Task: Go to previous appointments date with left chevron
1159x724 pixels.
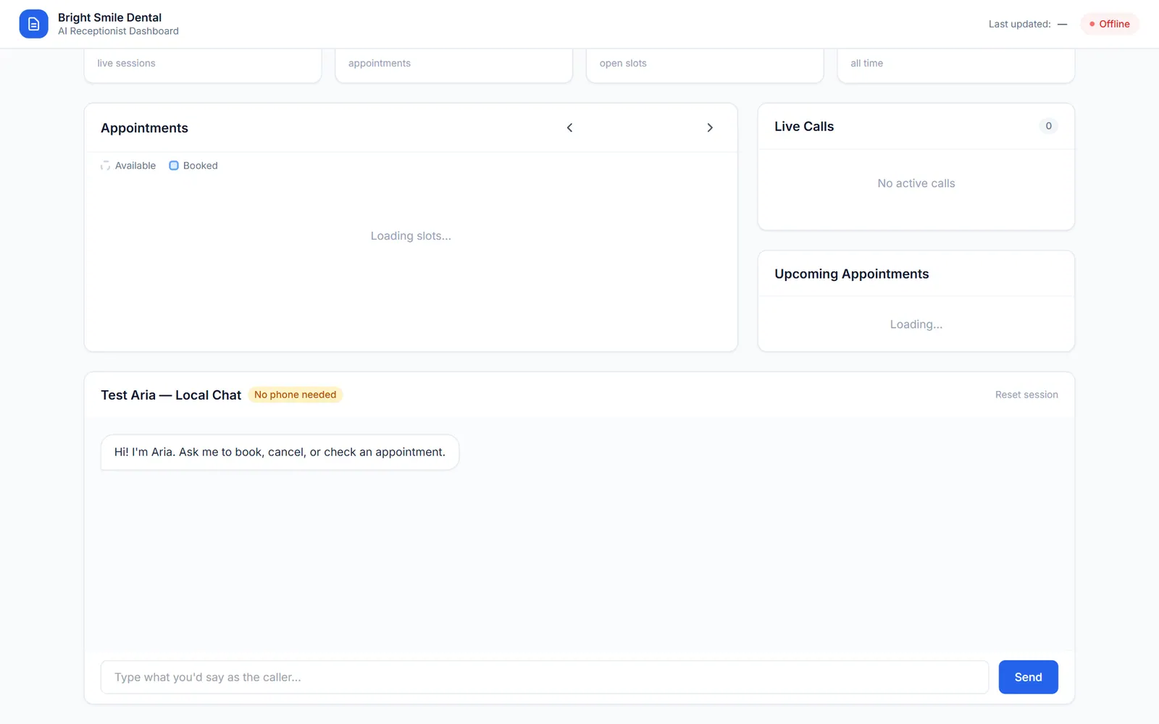Action: 569,127
